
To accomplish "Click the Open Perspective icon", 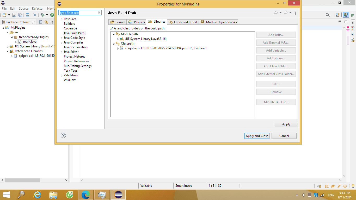I will (x=338, y=15).
